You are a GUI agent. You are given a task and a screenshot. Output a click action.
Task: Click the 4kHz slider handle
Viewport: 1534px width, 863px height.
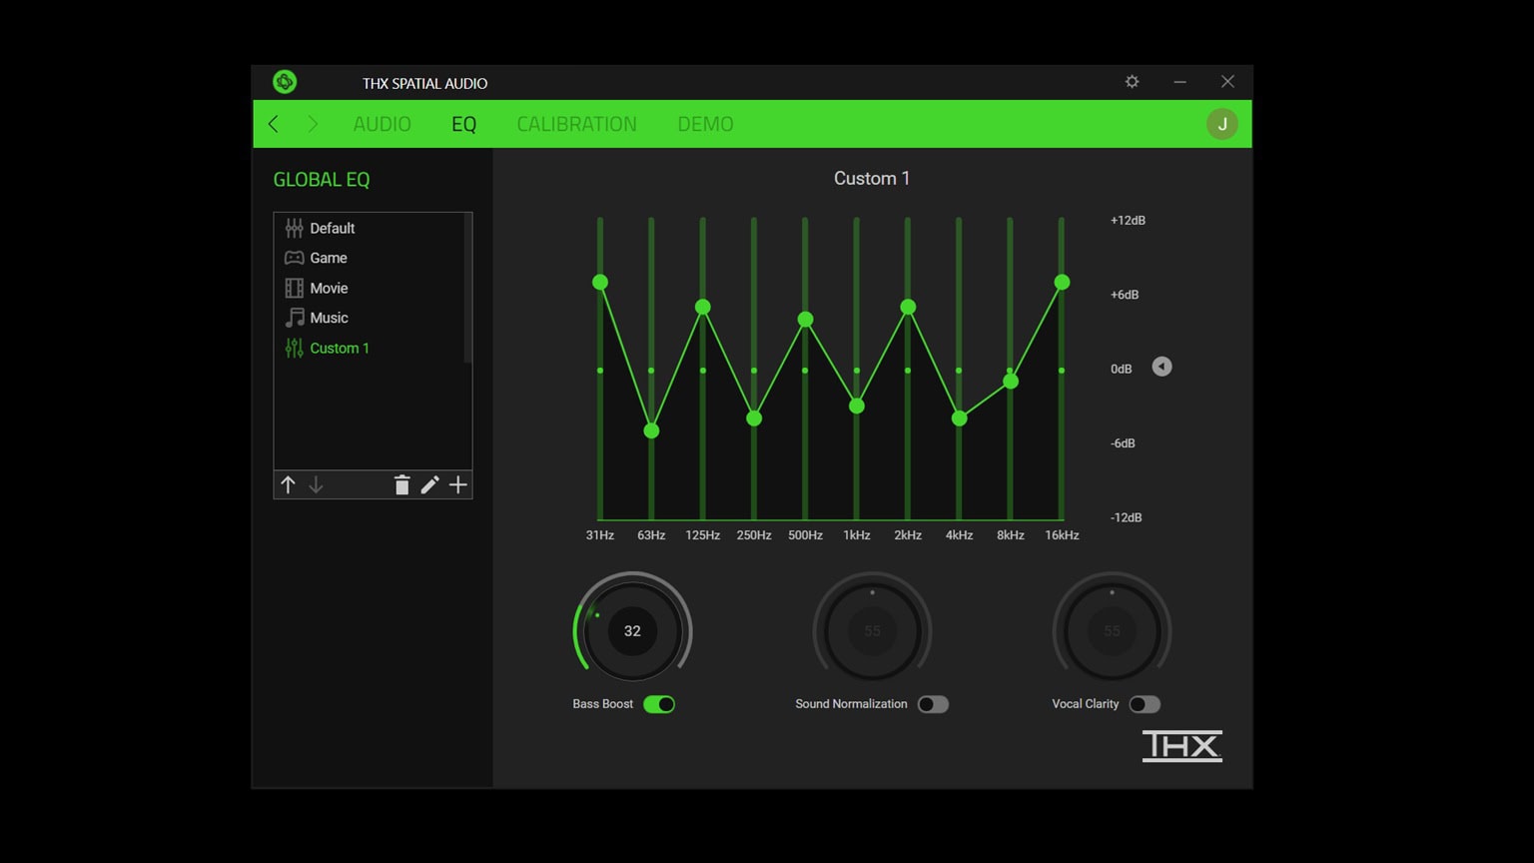959,419
